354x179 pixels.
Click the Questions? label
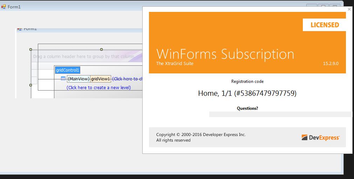coord(247,108)
